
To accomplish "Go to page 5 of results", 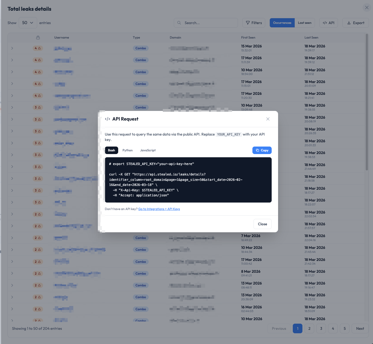I will coord(345,328).
